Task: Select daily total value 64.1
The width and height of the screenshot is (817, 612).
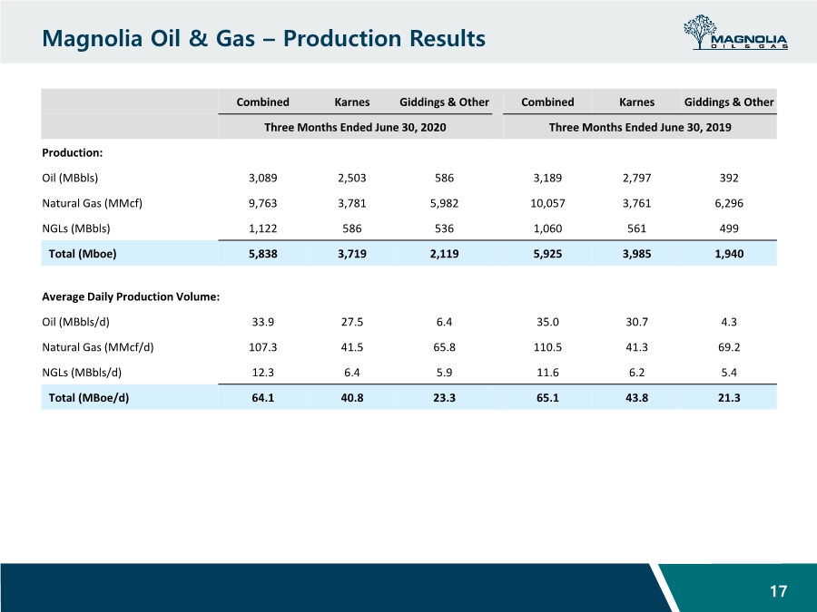Action: (262, 398)
